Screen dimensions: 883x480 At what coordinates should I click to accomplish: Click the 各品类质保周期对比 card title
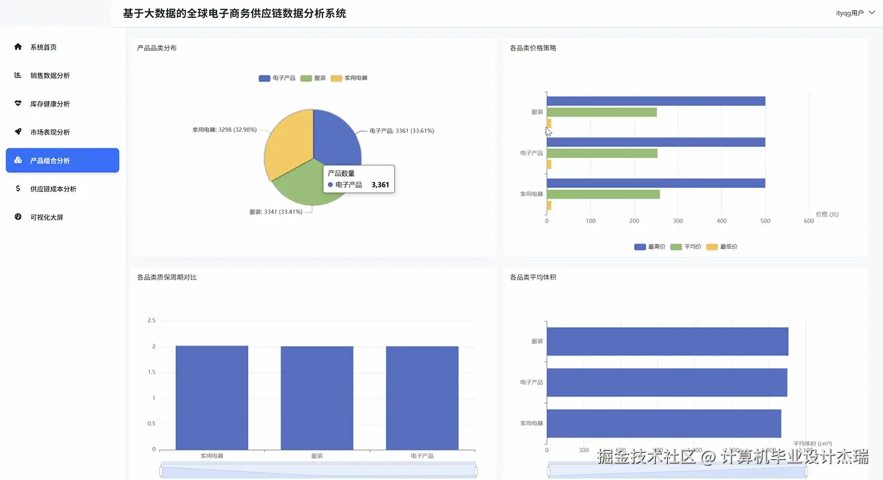(167, 277)
